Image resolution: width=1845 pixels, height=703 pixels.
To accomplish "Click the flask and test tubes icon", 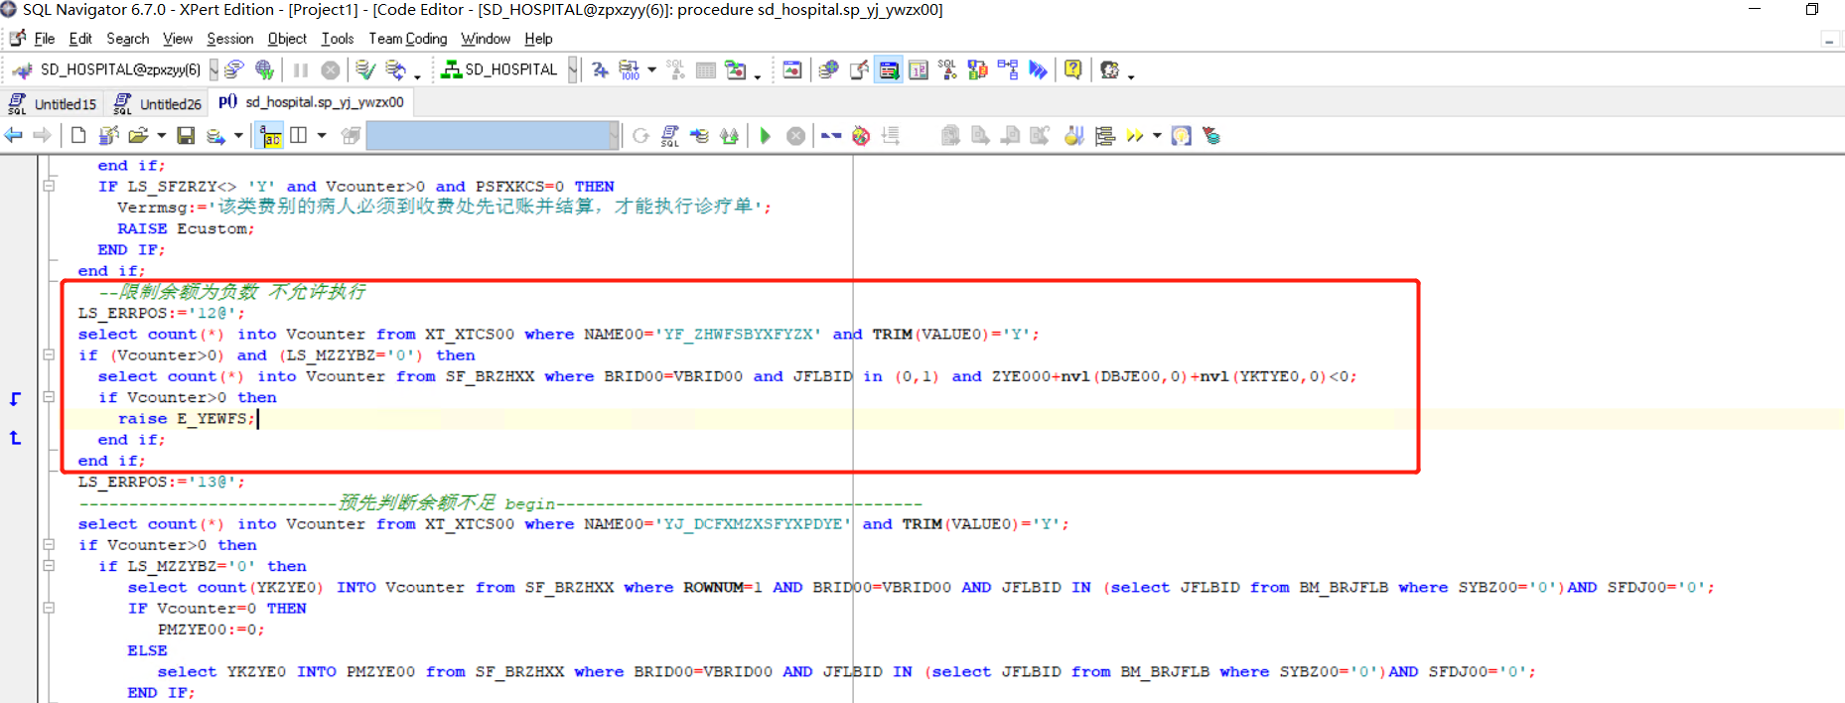I will tap(1073, 136).
